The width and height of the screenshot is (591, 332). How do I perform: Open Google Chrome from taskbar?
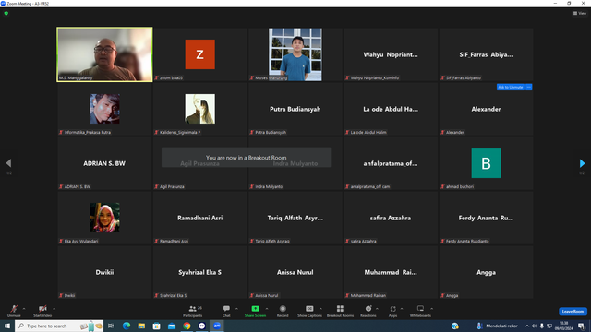[187, 326]
